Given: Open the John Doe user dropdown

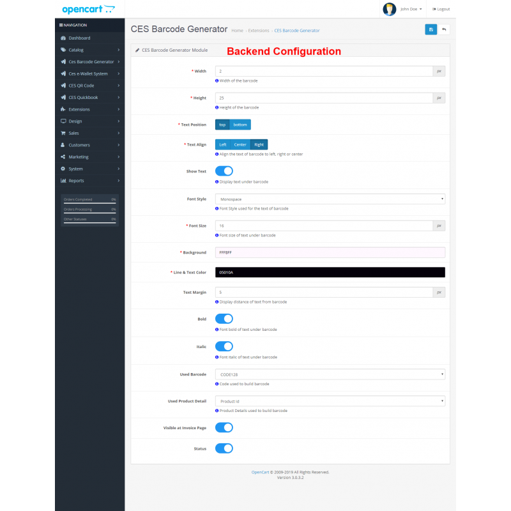Looking at the screenshot, I should pos(411,9).
